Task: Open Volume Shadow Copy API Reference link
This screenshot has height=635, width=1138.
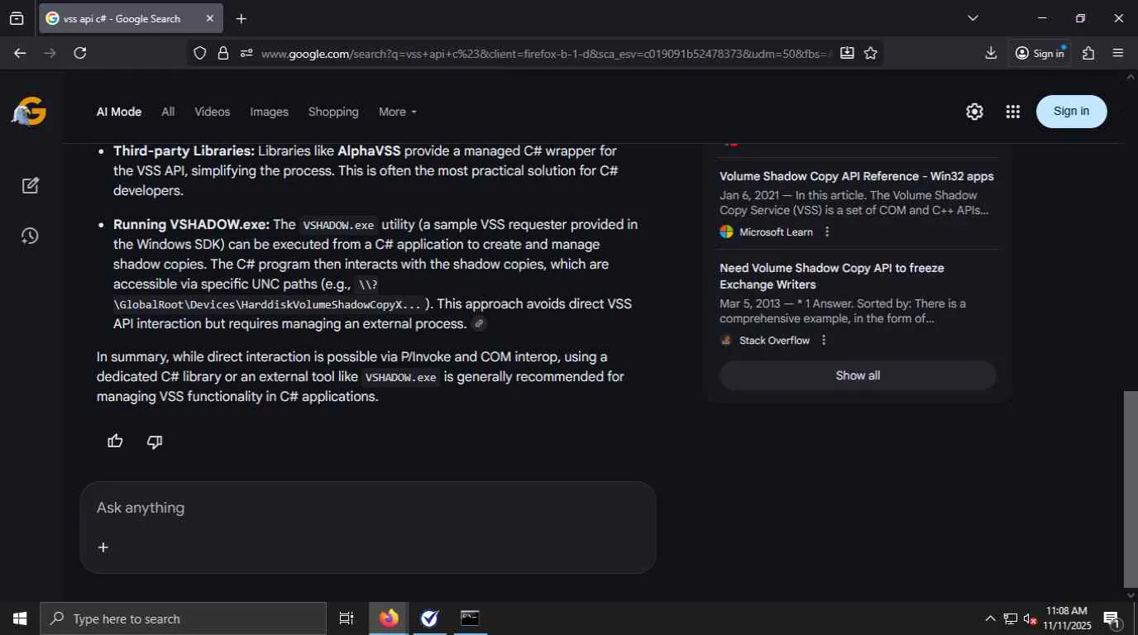Action: tap(857, 176)
